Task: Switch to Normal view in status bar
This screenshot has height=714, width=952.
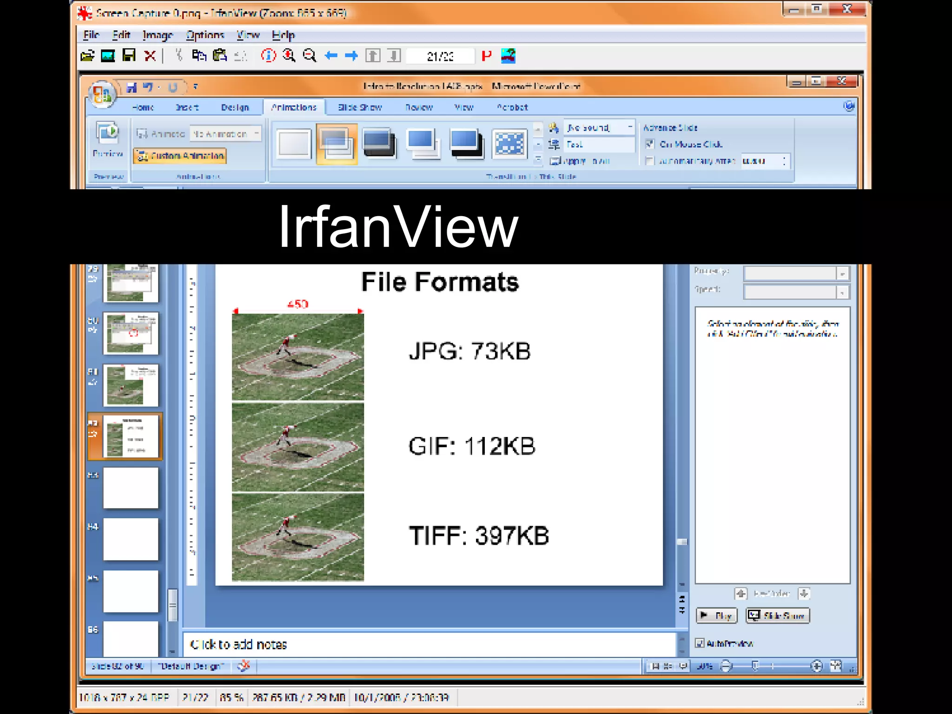Action: (655, 666)
